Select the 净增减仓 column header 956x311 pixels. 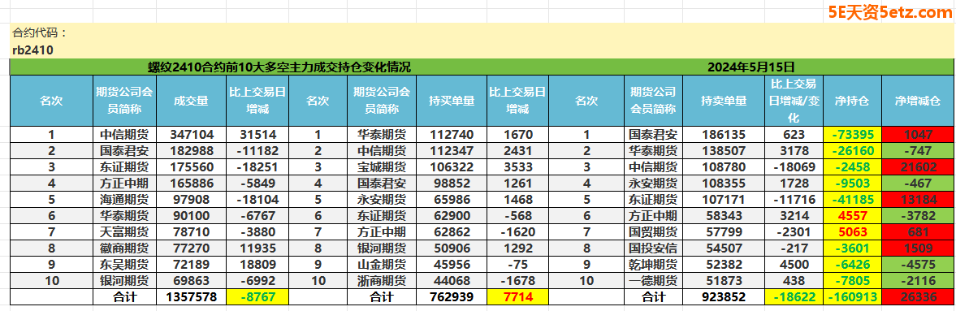point(917,102)
